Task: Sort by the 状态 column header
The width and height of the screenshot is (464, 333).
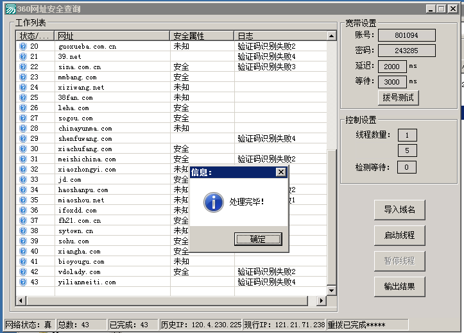Action: coord(35,36)
